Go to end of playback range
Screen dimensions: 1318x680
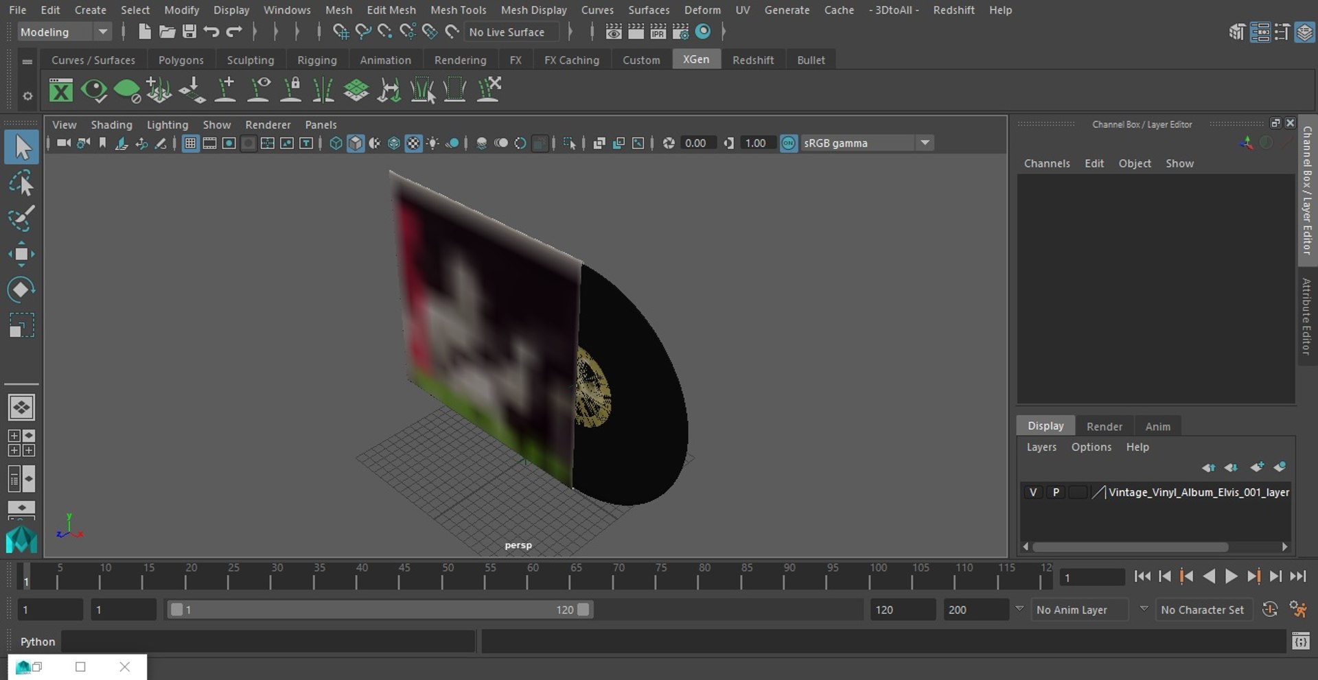1298,576
